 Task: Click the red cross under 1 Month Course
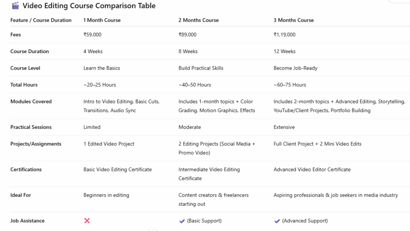(x=87, y=221)
